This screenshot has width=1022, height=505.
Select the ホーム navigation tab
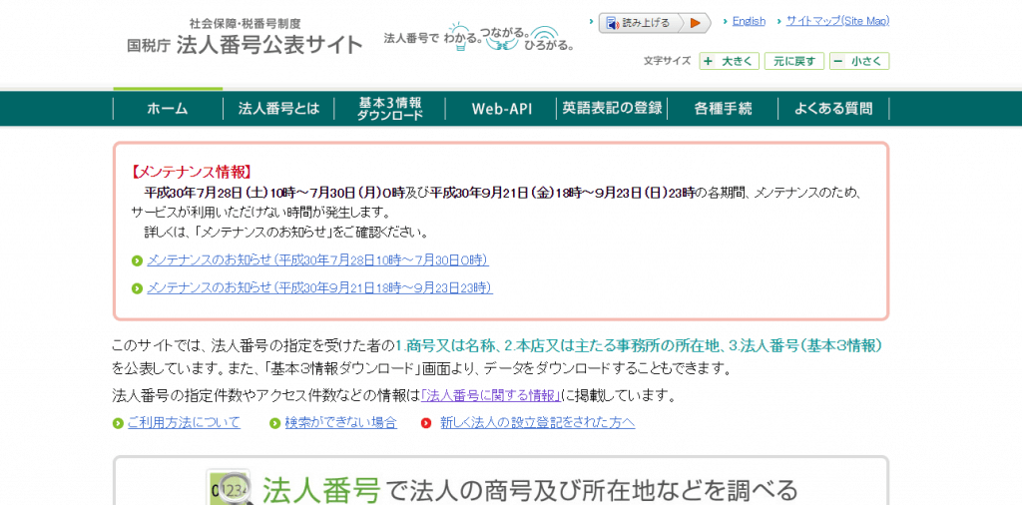(167, 109)
